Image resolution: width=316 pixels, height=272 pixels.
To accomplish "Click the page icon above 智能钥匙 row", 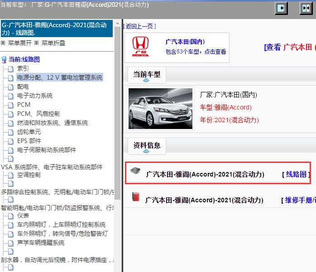I will (11, 200).
